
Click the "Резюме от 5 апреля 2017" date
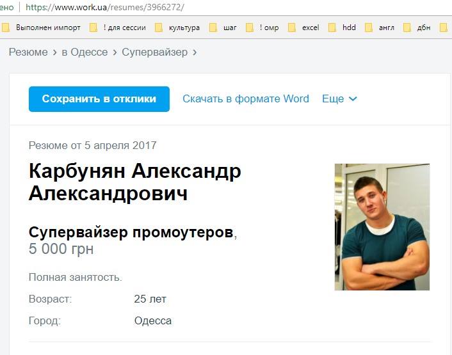(x=93, y=145)
